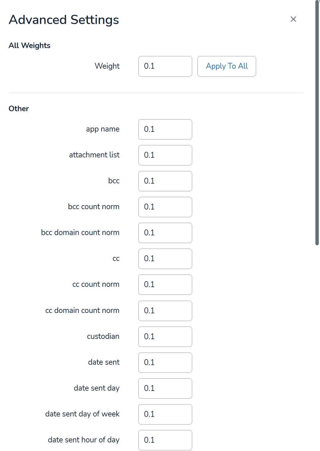This screenshot has width=320, height=451.
Task: Click bcc domain count norm input
Action: pyautogui.click(x=165, y=233)
